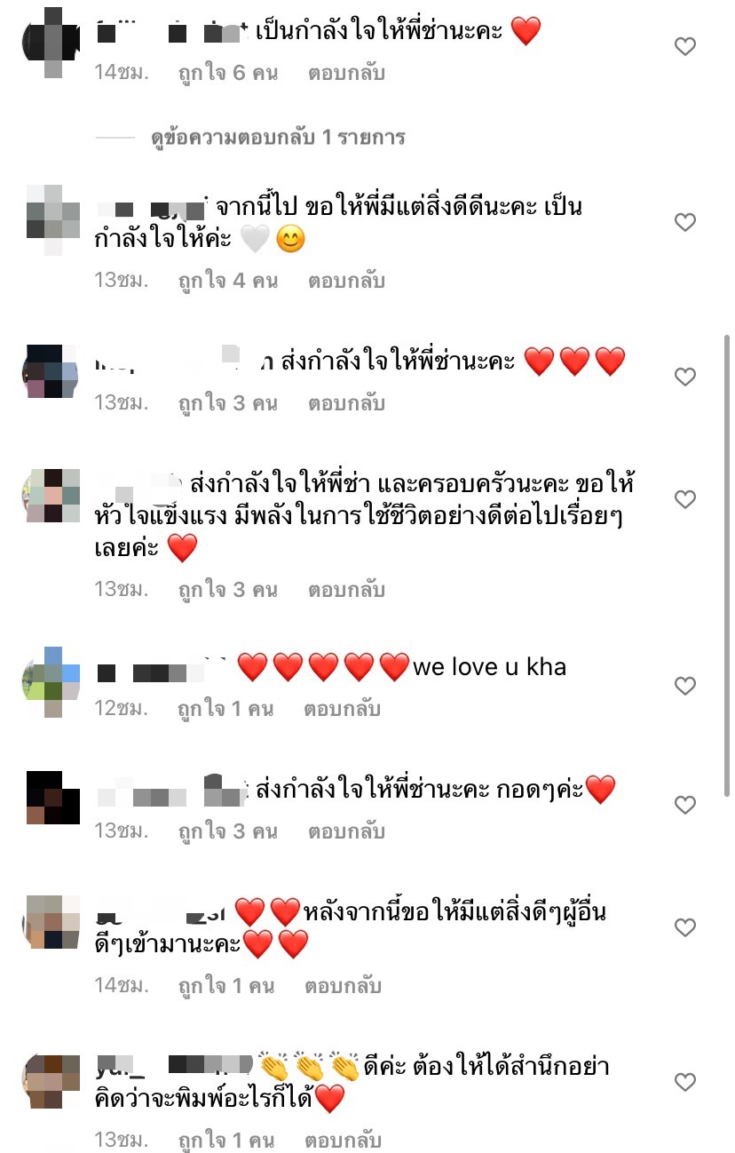Reply to the "ขอให้หัวใจแข็งแรง" comment

click(346, 590)
